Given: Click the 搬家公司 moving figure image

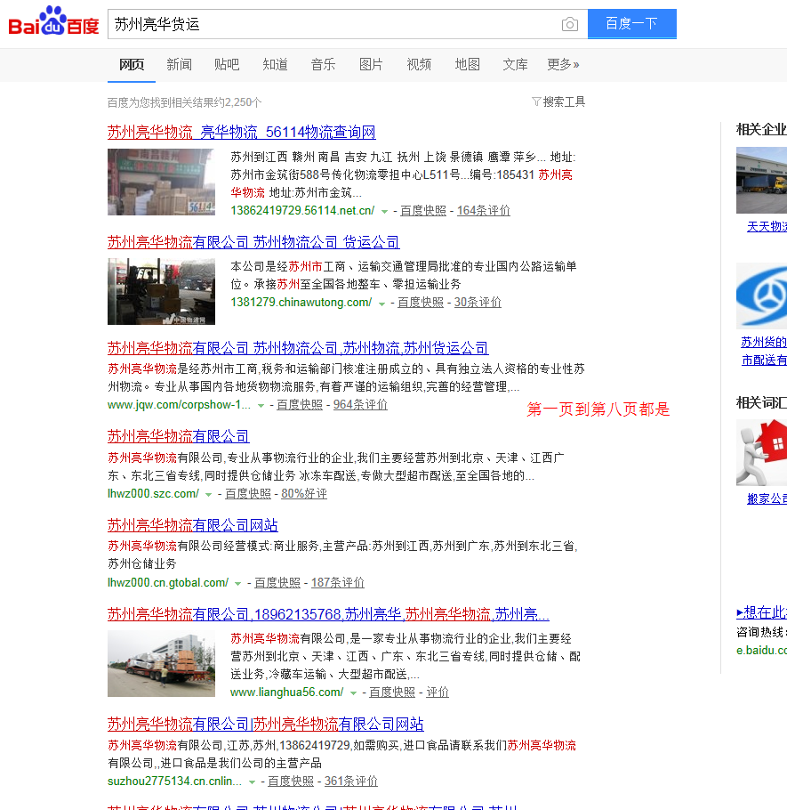Looking at the screenshot, I should (x=762, y=452).
